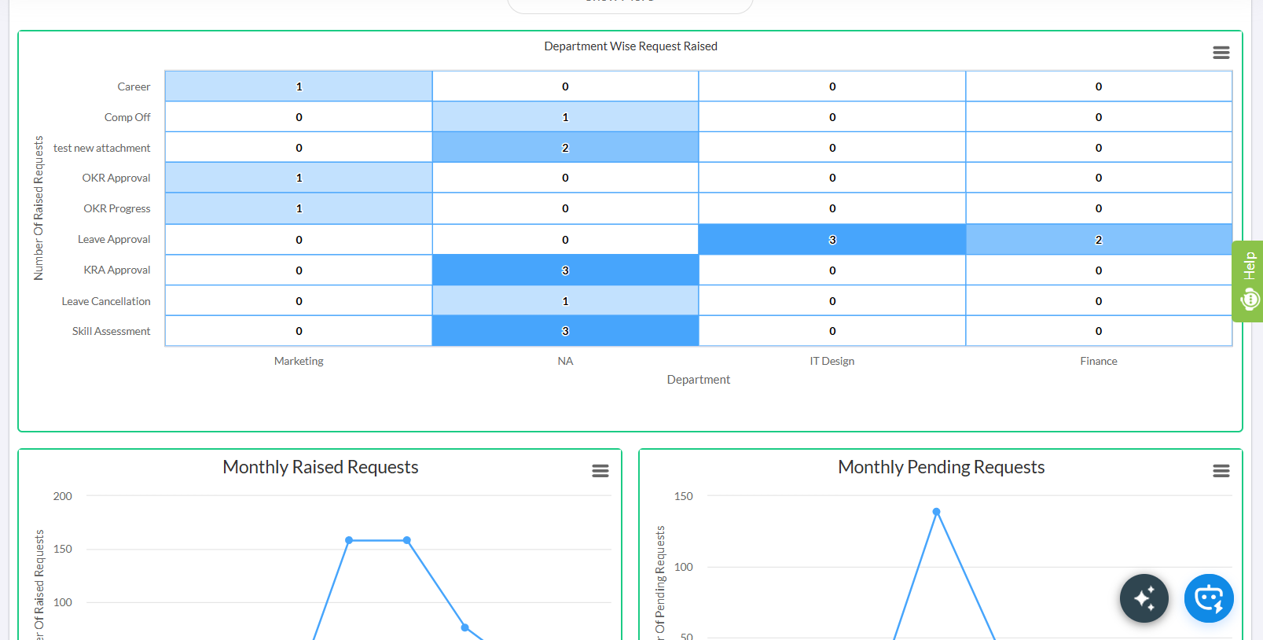Image resolution: width=1263 pixels, height=640 pixels.
Task: Click the Leave Cancellation row label
Action: pos(106,301)
